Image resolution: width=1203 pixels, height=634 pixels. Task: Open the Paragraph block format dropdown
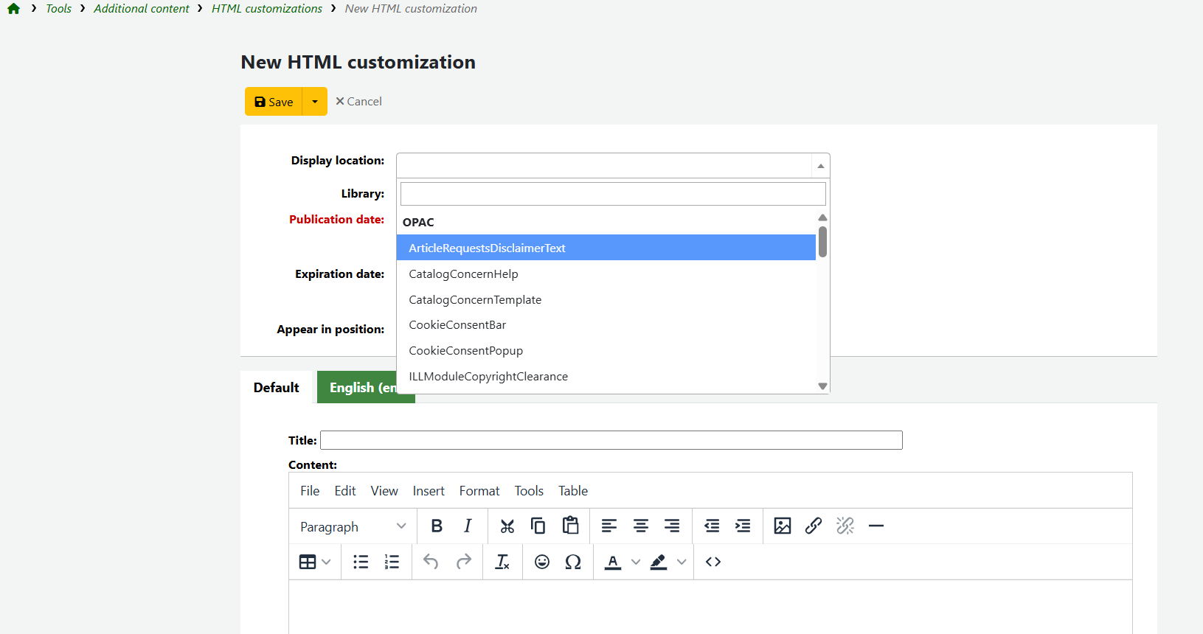point(353,526)
